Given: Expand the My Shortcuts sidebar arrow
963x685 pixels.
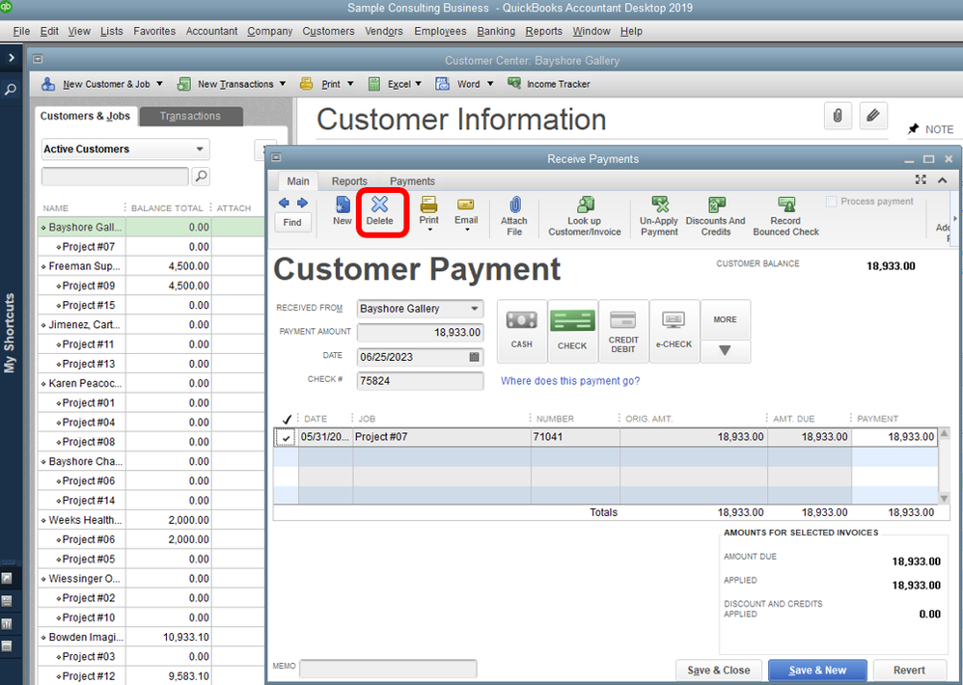Looking at the screenshot, I should (11, 58).
